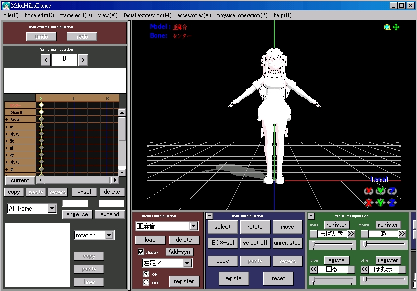Open the All frame dropdown
The image size is (417, 291).
click(x=52, y=209)
